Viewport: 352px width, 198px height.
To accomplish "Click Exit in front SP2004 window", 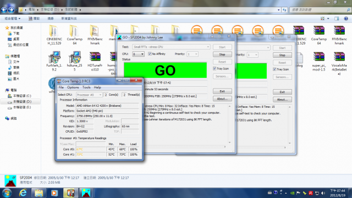I will 222,91.
